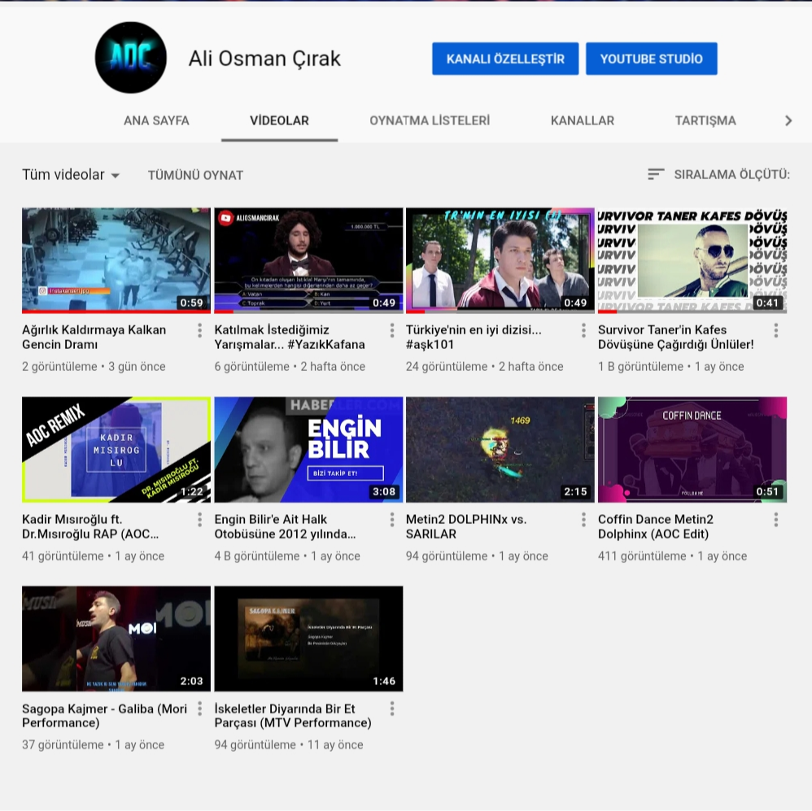Open options menu for Kadir Mısıroğlu RAP video
Image resolution: width=812 pixels, height=811 pixels.
coord(200,520)
